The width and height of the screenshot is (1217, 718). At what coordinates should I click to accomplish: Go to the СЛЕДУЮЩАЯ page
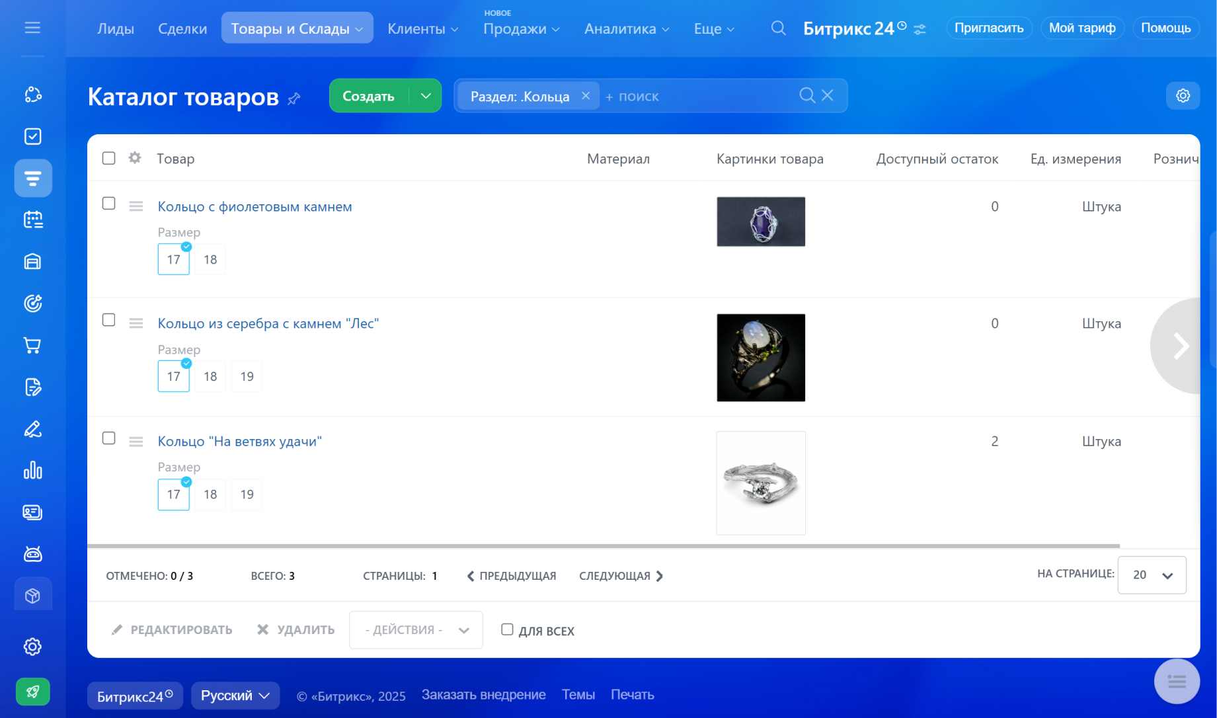coord(621,576)
